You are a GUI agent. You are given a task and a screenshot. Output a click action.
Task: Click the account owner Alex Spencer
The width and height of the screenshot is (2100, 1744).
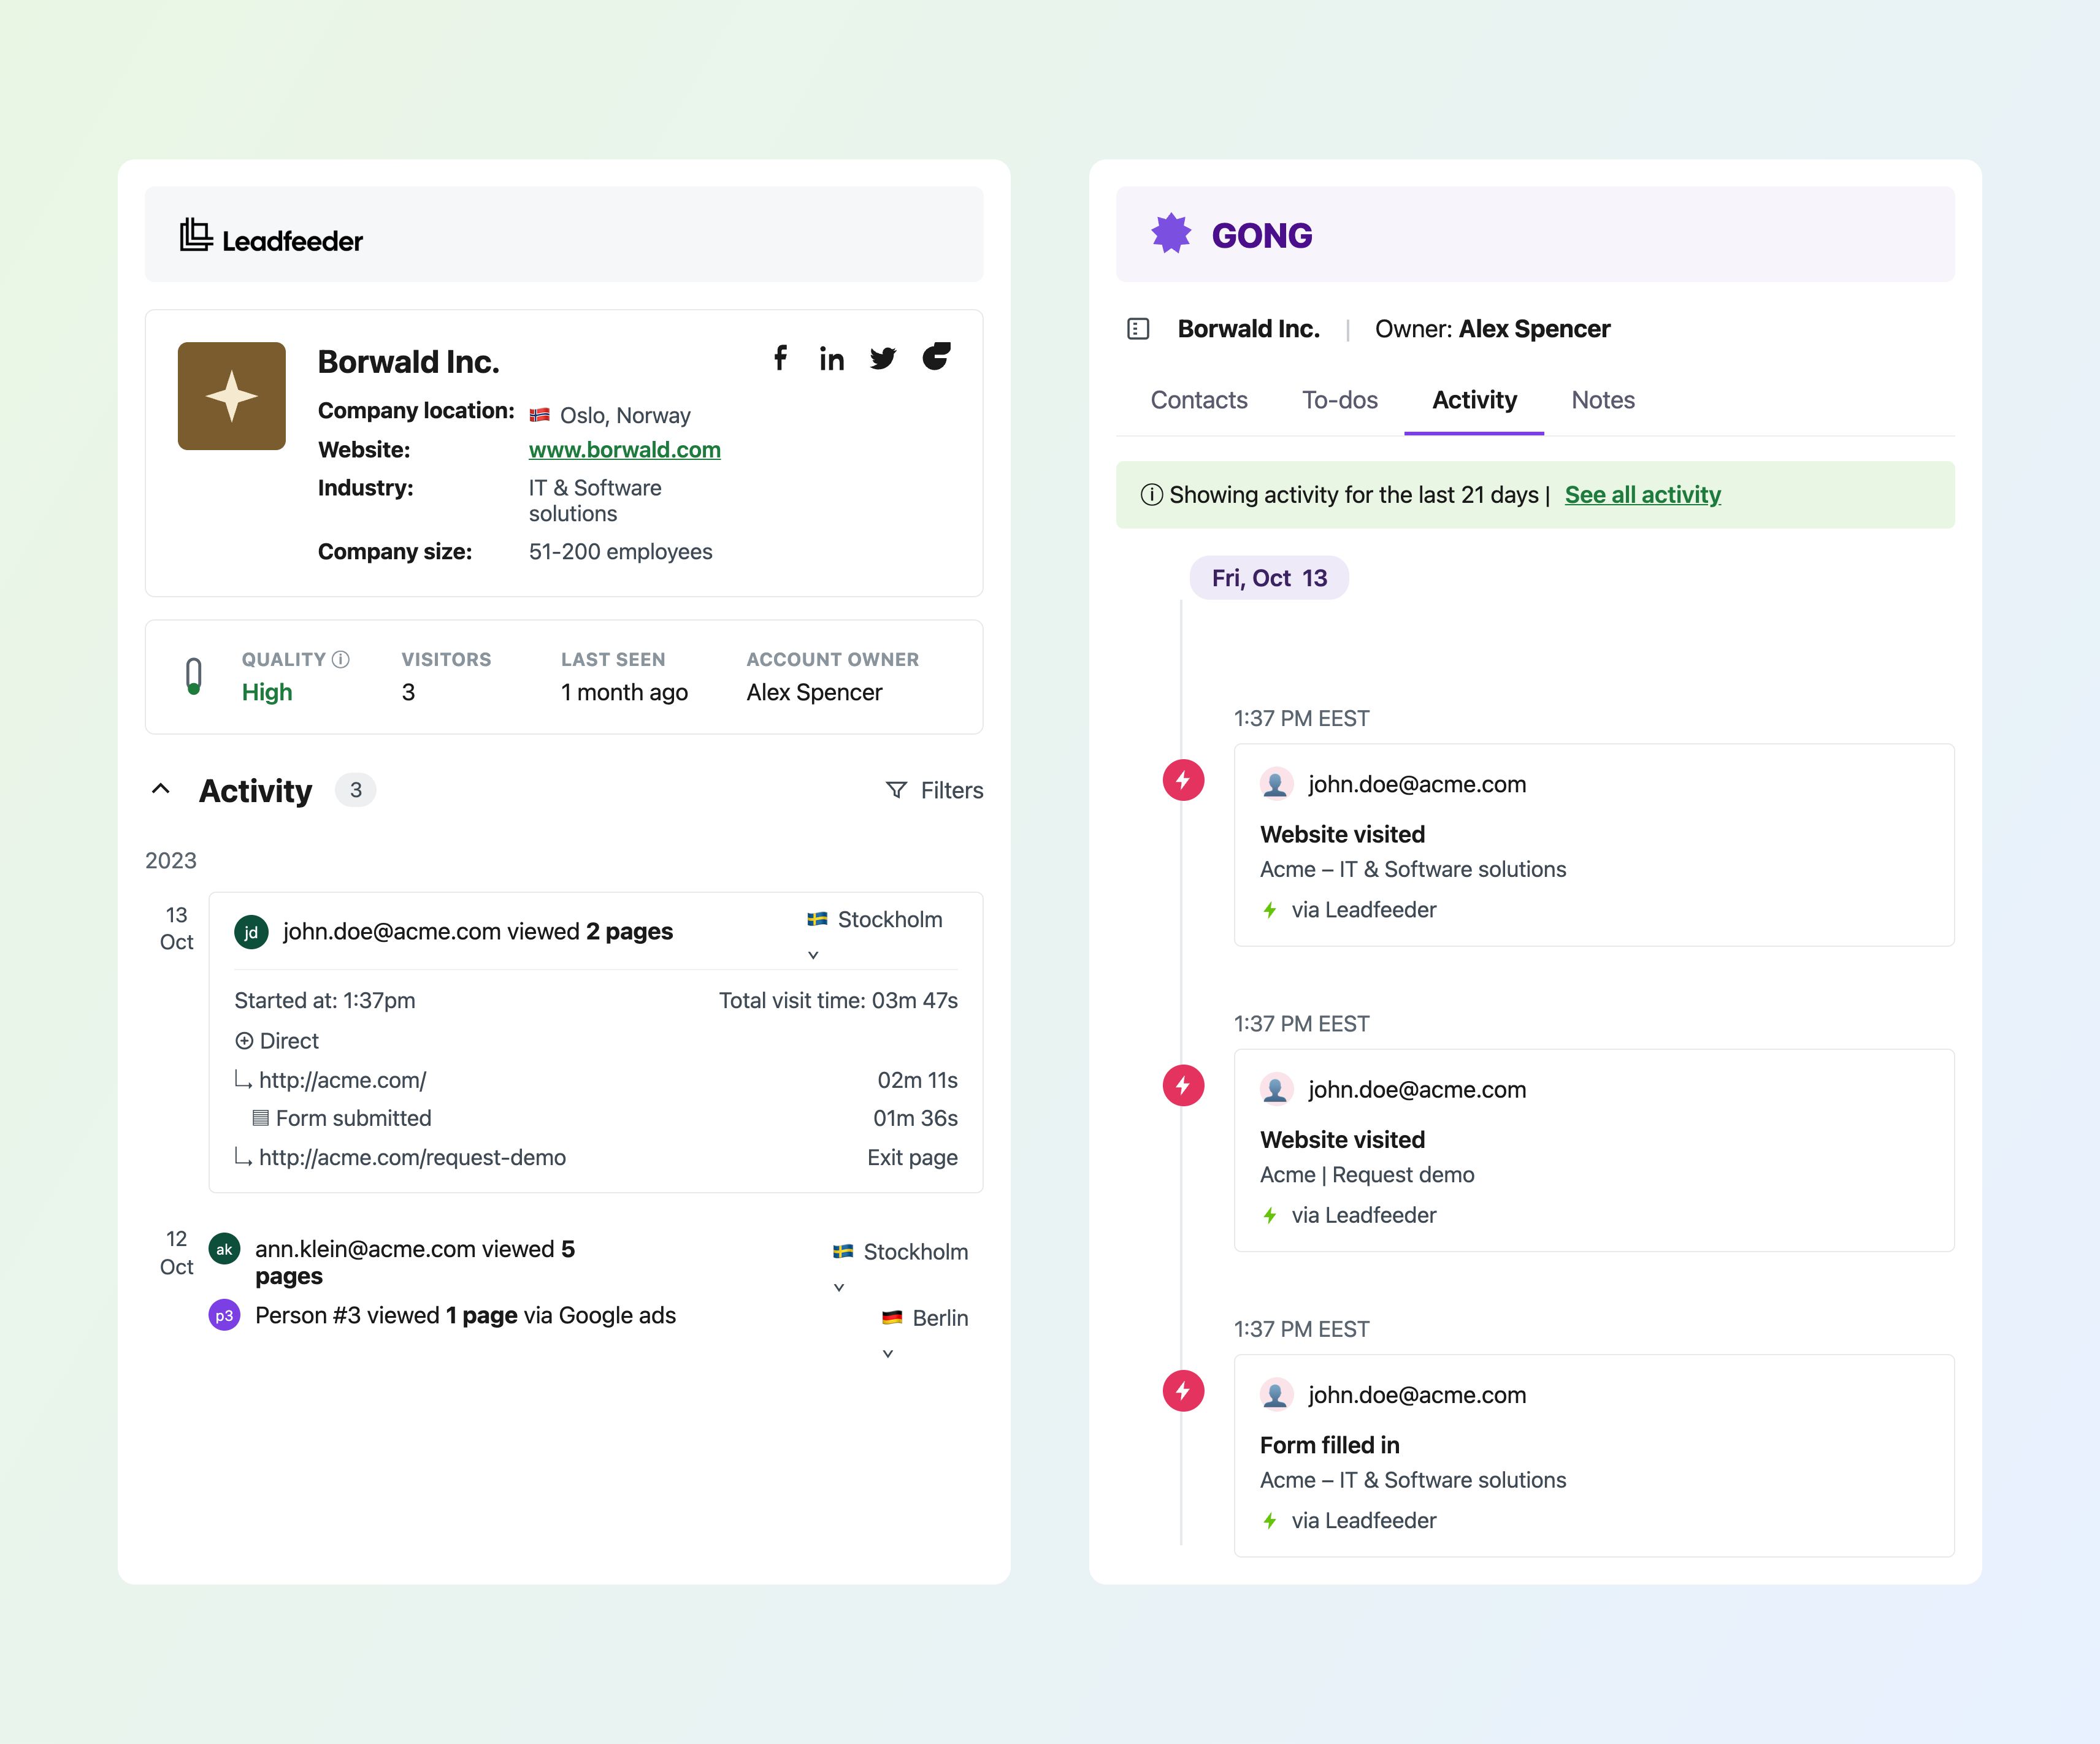[x=814, y=692]
